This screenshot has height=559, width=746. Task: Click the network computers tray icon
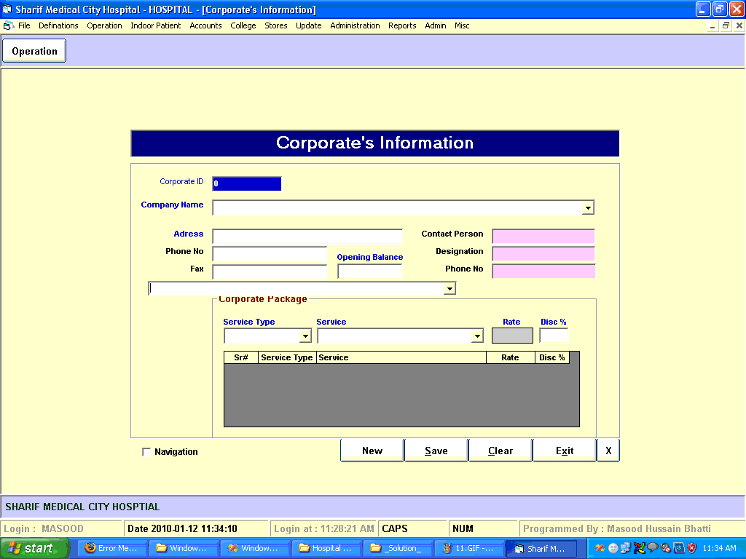(626, 548)
